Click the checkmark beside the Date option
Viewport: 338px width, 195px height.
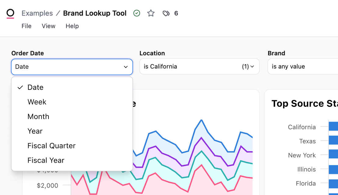pos(20,87)
